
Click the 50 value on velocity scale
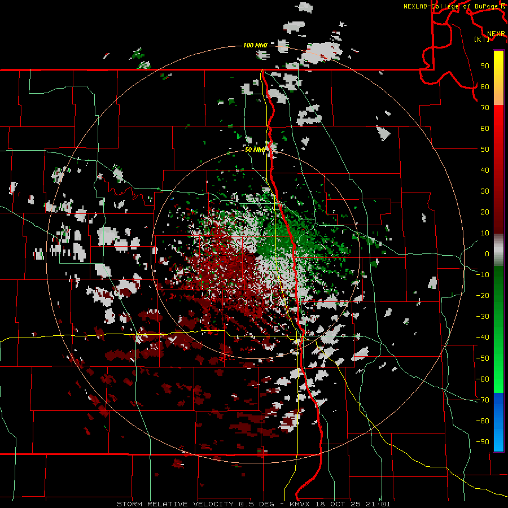[485, 150]
